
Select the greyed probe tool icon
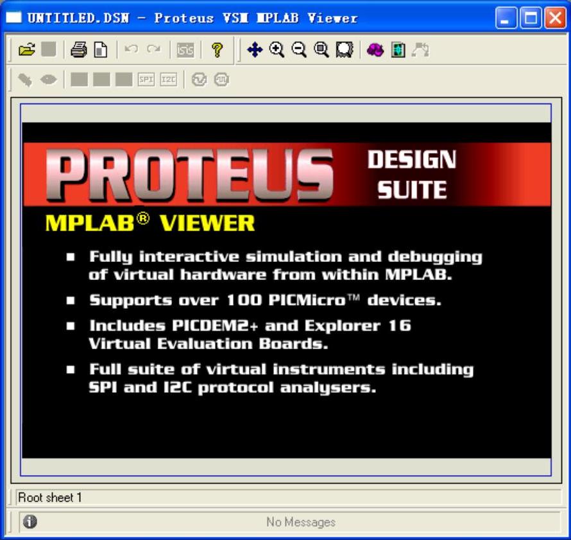(x=25, y=80)
